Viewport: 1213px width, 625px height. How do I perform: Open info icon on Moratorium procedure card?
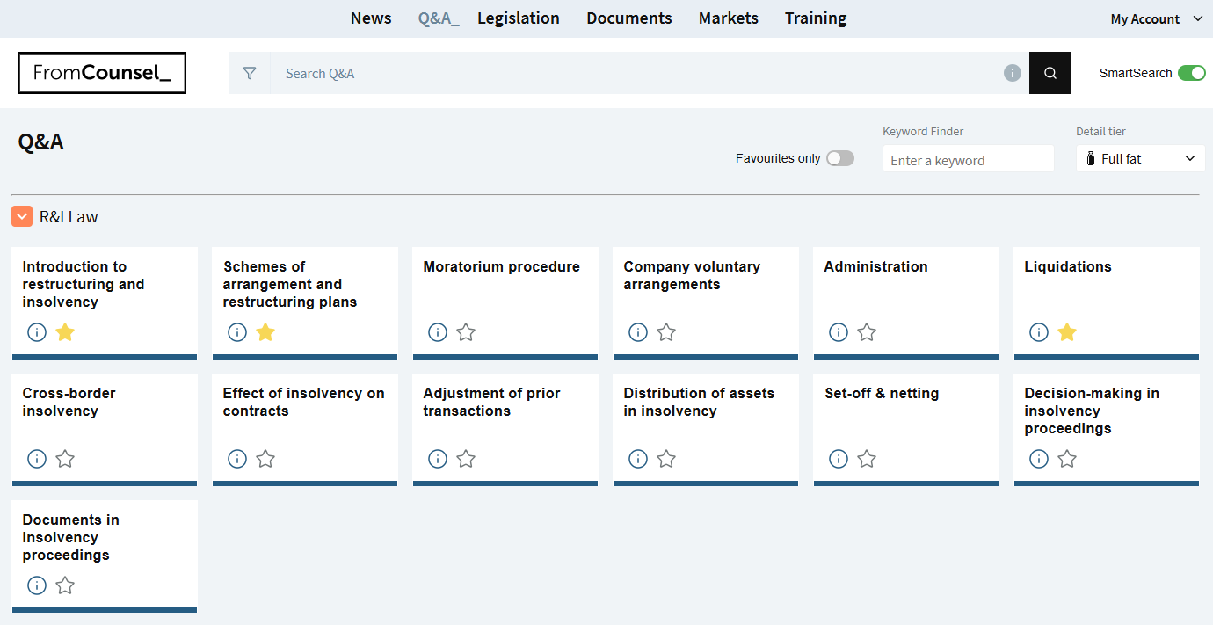pyautogui.click(x=438, y=332)
